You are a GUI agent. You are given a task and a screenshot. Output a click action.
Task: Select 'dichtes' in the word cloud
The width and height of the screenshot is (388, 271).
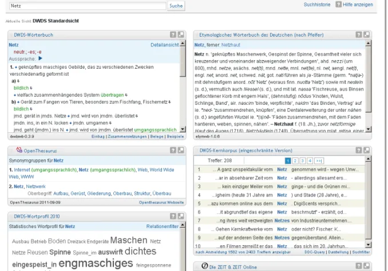pos(140,251)
